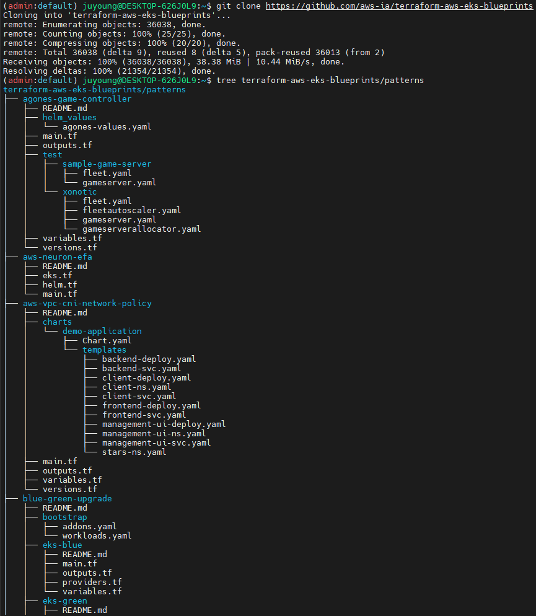Image resolution: width=536 pixels, height=616 pixels.
Task: Select README.md under aws-neuron-efa
Action: click(x=65, y=266)
